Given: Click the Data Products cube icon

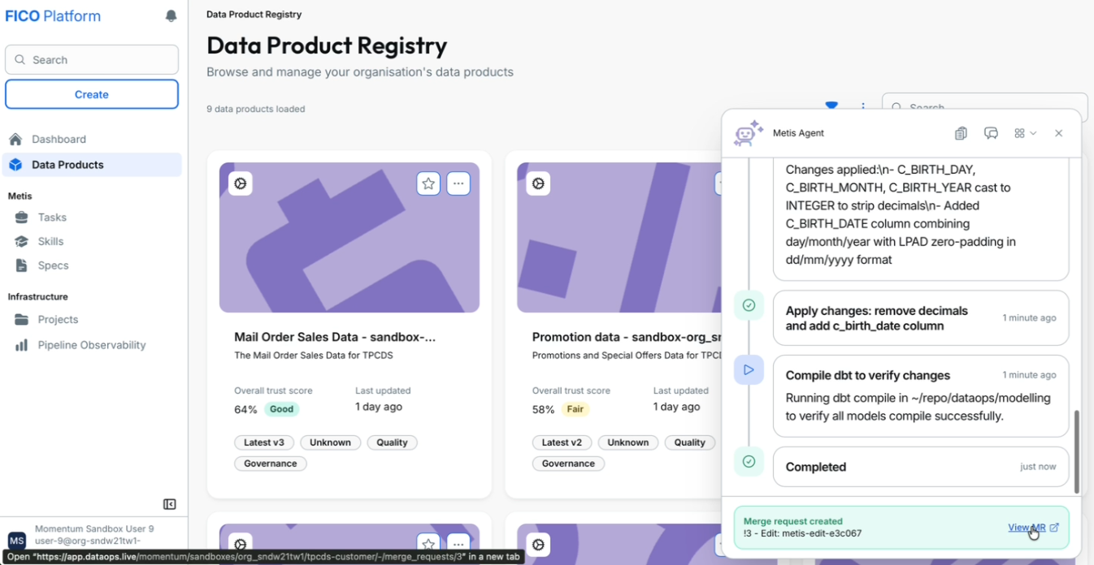Looking at the screenshot, I should click(x=15, y=165).
